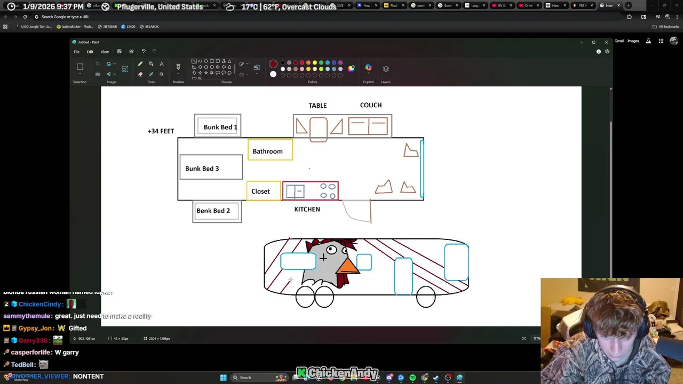Screen dimensions: 683x384
Task: Click the Rotate image icon
Action: coord(108,63)
